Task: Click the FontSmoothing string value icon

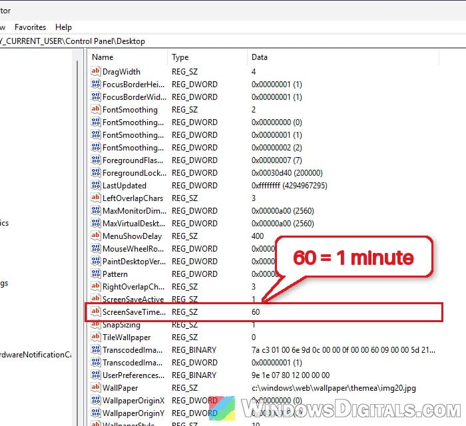Action: 95,109
